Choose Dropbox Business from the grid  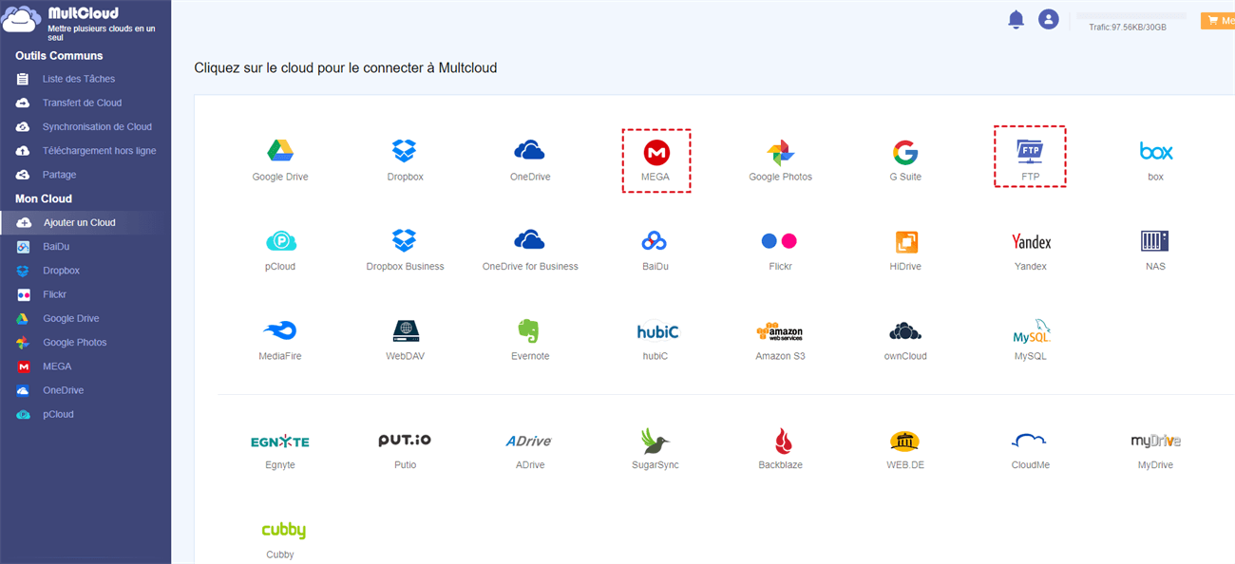[x=405, y=240]
